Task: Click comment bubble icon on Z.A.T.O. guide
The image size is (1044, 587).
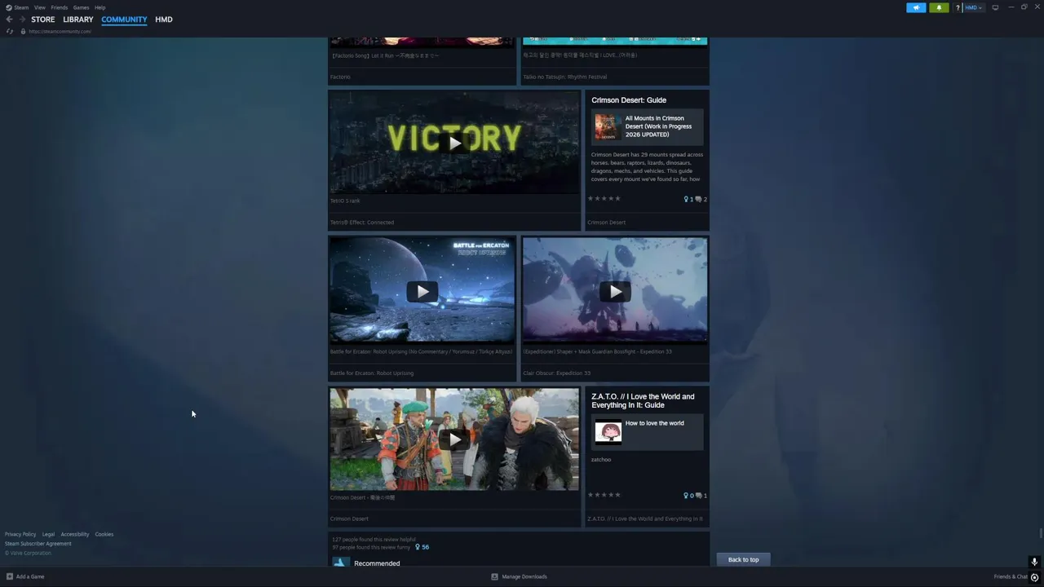Action: point(699,496)
